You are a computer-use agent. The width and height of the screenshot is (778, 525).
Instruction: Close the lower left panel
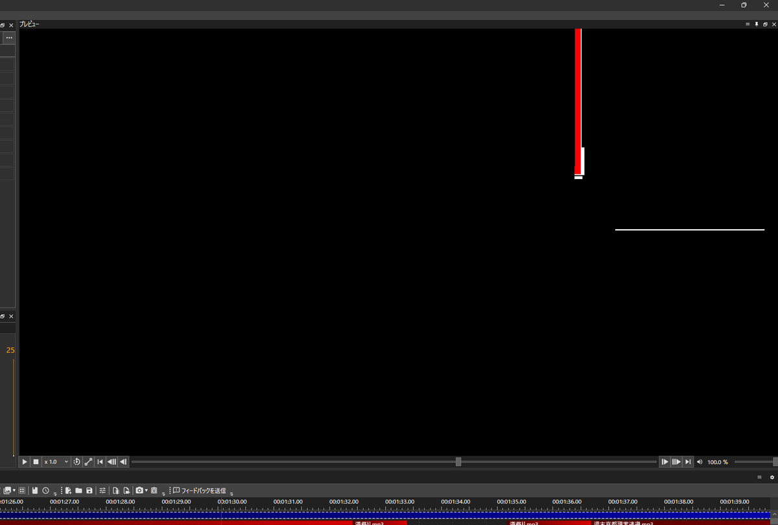click(11, 316)
